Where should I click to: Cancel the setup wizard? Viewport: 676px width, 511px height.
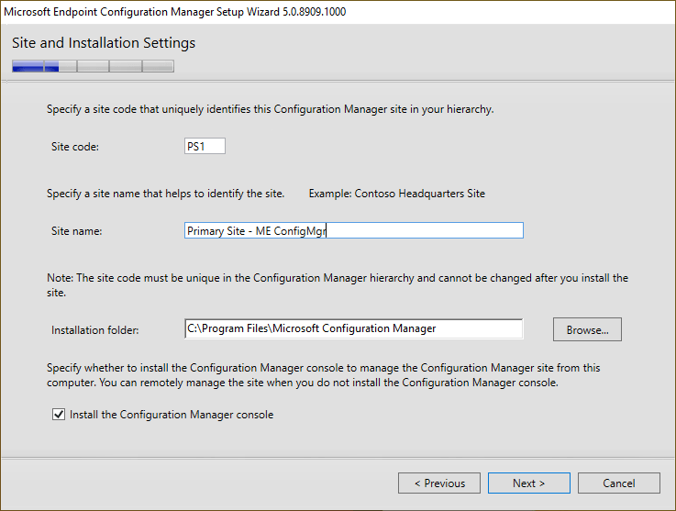coord(618,483)
